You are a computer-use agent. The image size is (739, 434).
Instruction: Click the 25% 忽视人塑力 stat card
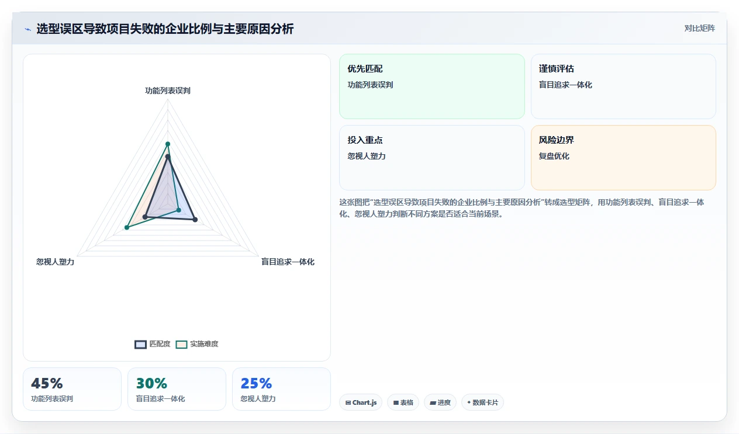coord(281,389)
